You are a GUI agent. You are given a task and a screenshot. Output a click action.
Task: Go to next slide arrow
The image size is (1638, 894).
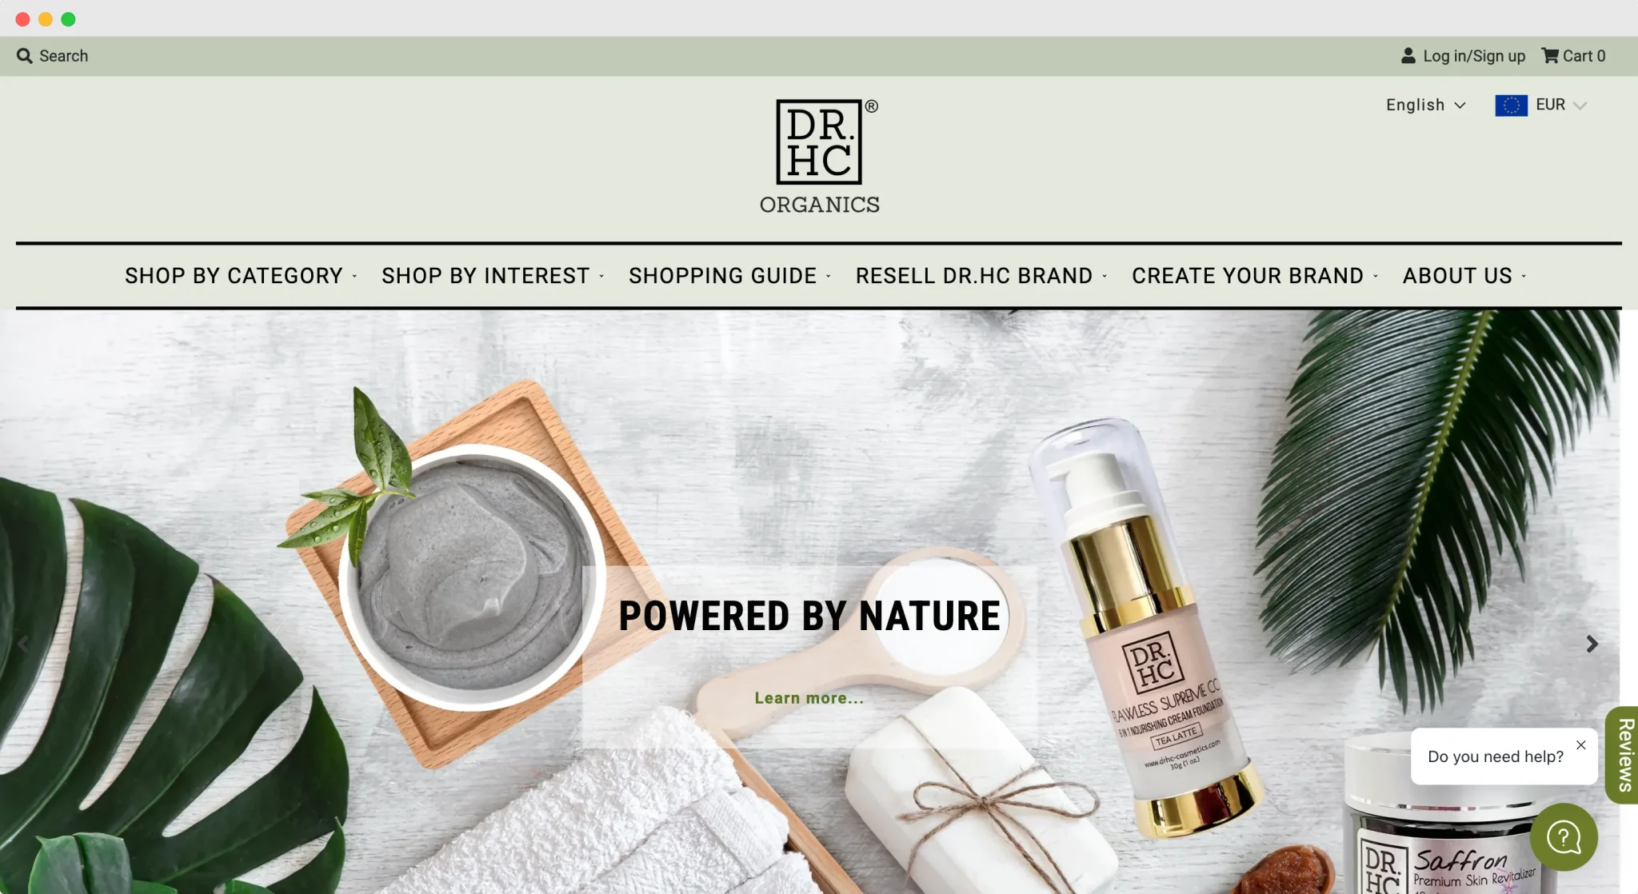[x=1592, y=644]
